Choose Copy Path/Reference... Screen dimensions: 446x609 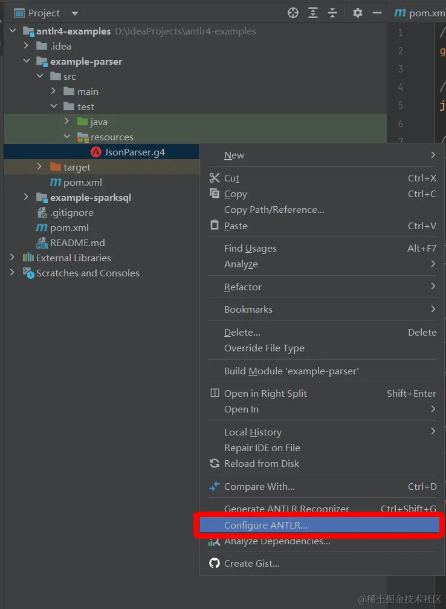point(322,210)
